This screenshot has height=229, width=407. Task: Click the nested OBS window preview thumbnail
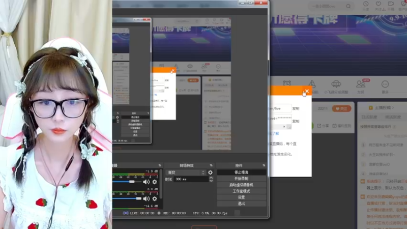pyautogui.click(x=132, y=80)
